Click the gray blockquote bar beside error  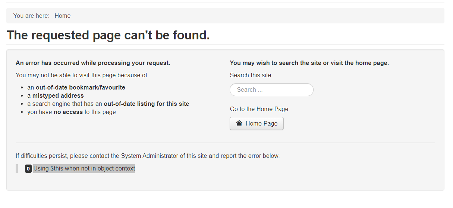coord(17,169)
